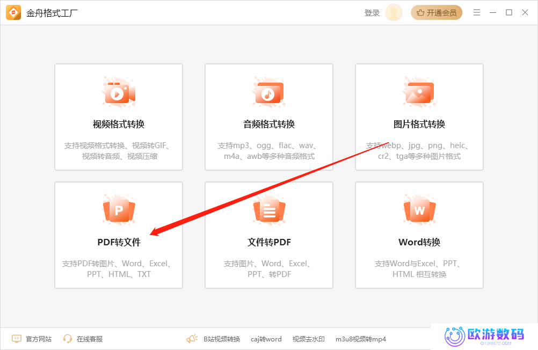Open the 官方网站 link
Screen dimensions: 538x350
39,339
